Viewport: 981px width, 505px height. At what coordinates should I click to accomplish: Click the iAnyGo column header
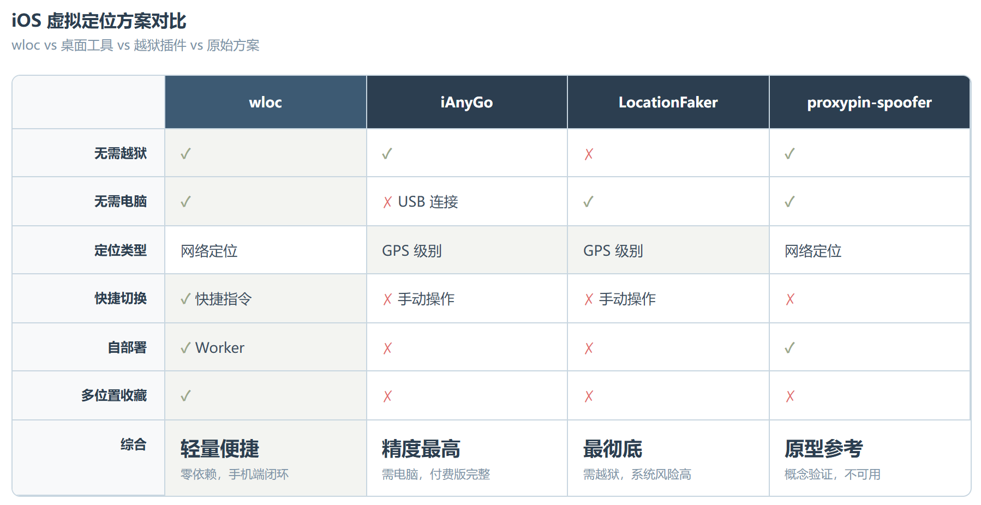(467, 102)
